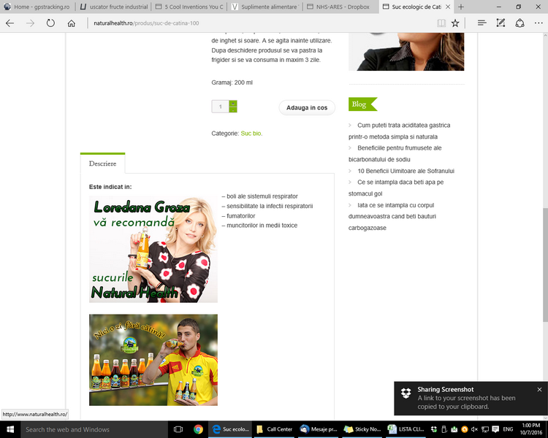
Task: Increase product quantity with stepper arrow
Action: coord(233,104)
